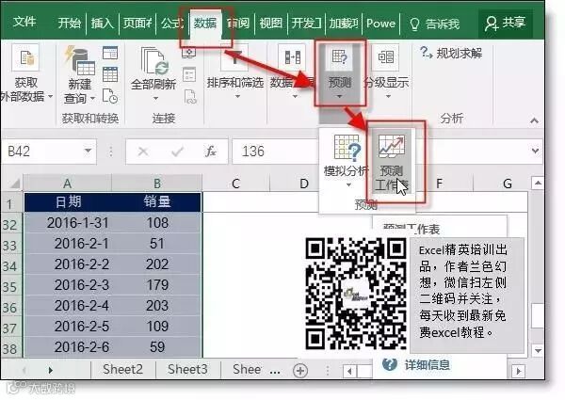Expand the formula bar chevron

point(535,151)
